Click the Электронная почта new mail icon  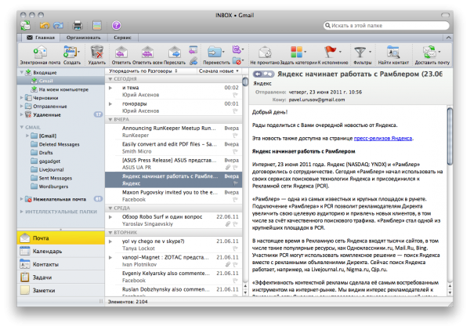(40, 53)
